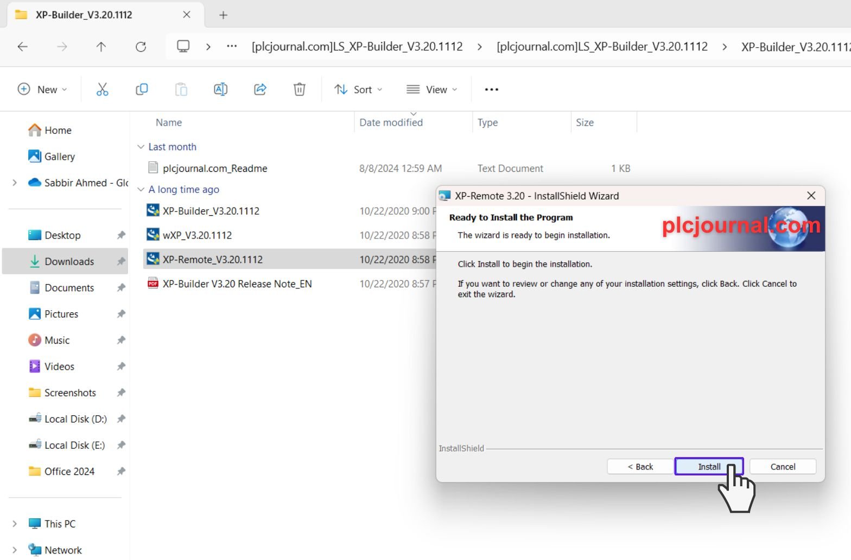This screenshot has height=560, width=851.
Task: Click the Cut scissors icon
Action: tap(102, 89)
